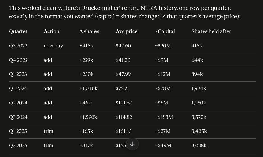This screenshot has width=263, height=157.
Task: Click the 3,570k shares held cell
Action: click(x=199, y=117)
